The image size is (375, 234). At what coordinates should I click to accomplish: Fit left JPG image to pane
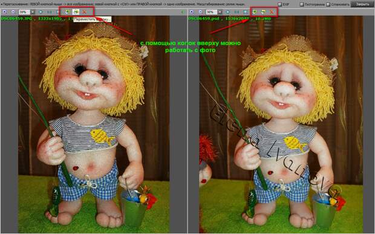[x=41, y=11]
